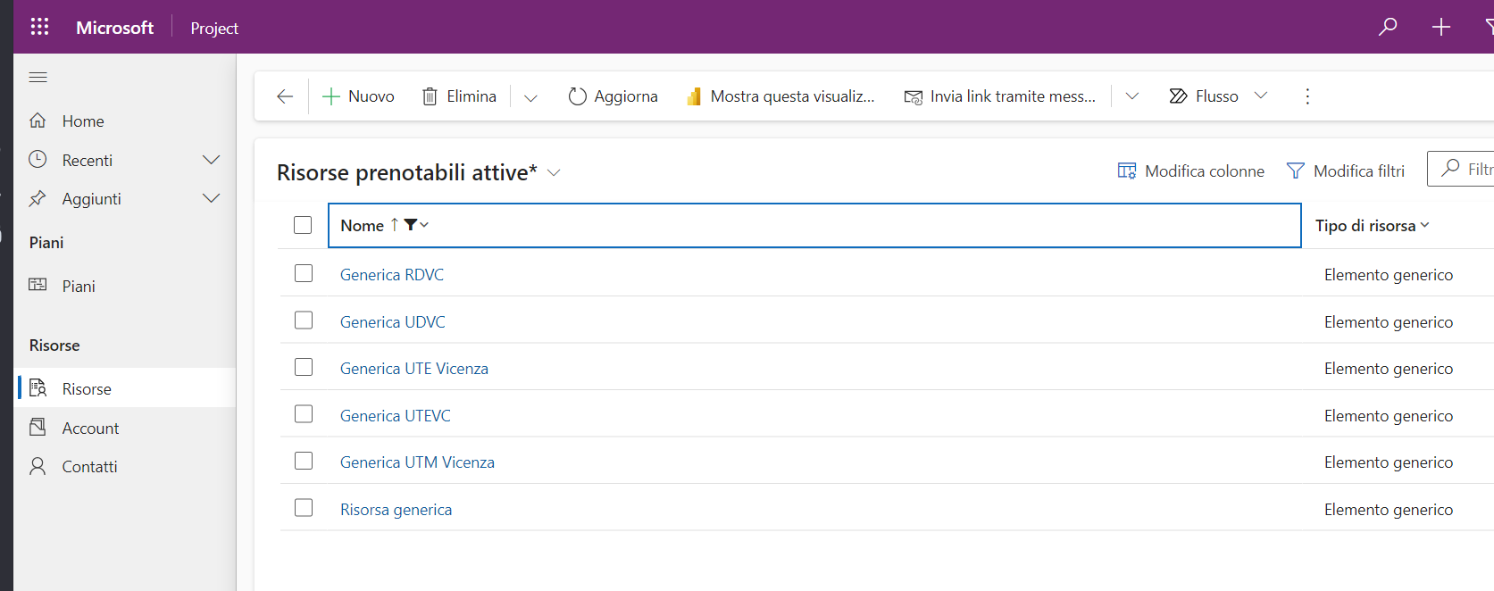Open the Generica UDVC record
Image resolution: width=1494 pixels, height=591 pixels.
click(393, 322)
